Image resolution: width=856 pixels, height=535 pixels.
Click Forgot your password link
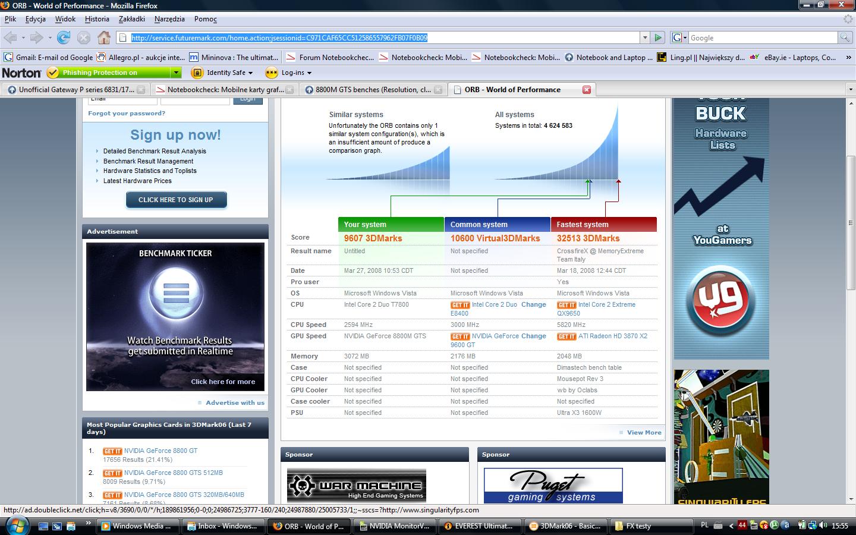pos(127,113)
